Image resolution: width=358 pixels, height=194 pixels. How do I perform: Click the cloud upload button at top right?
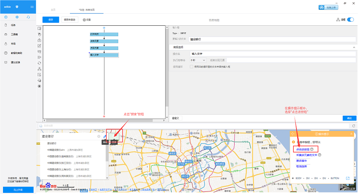pos(328,7)
